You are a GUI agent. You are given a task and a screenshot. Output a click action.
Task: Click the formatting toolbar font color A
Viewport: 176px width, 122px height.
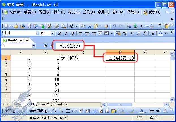tap(160, 33)
